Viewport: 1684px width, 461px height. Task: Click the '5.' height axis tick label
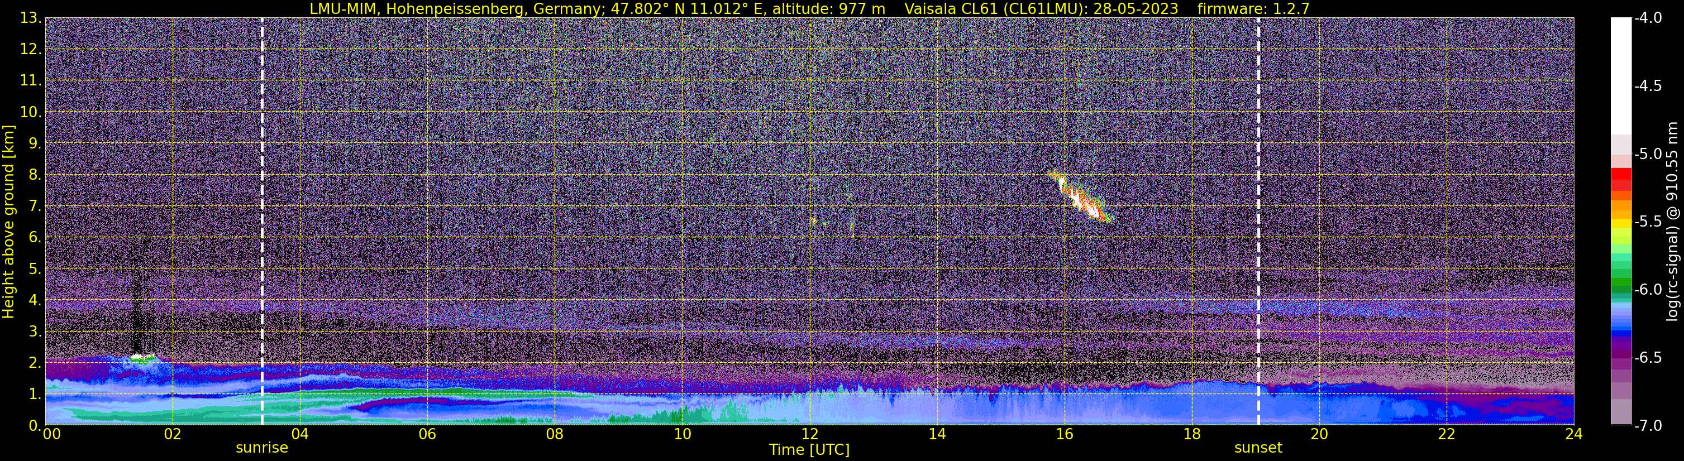click(35, 268)
